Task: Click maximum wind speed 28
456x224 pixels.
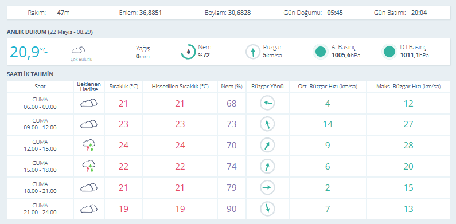Action: tap(408, 146)
